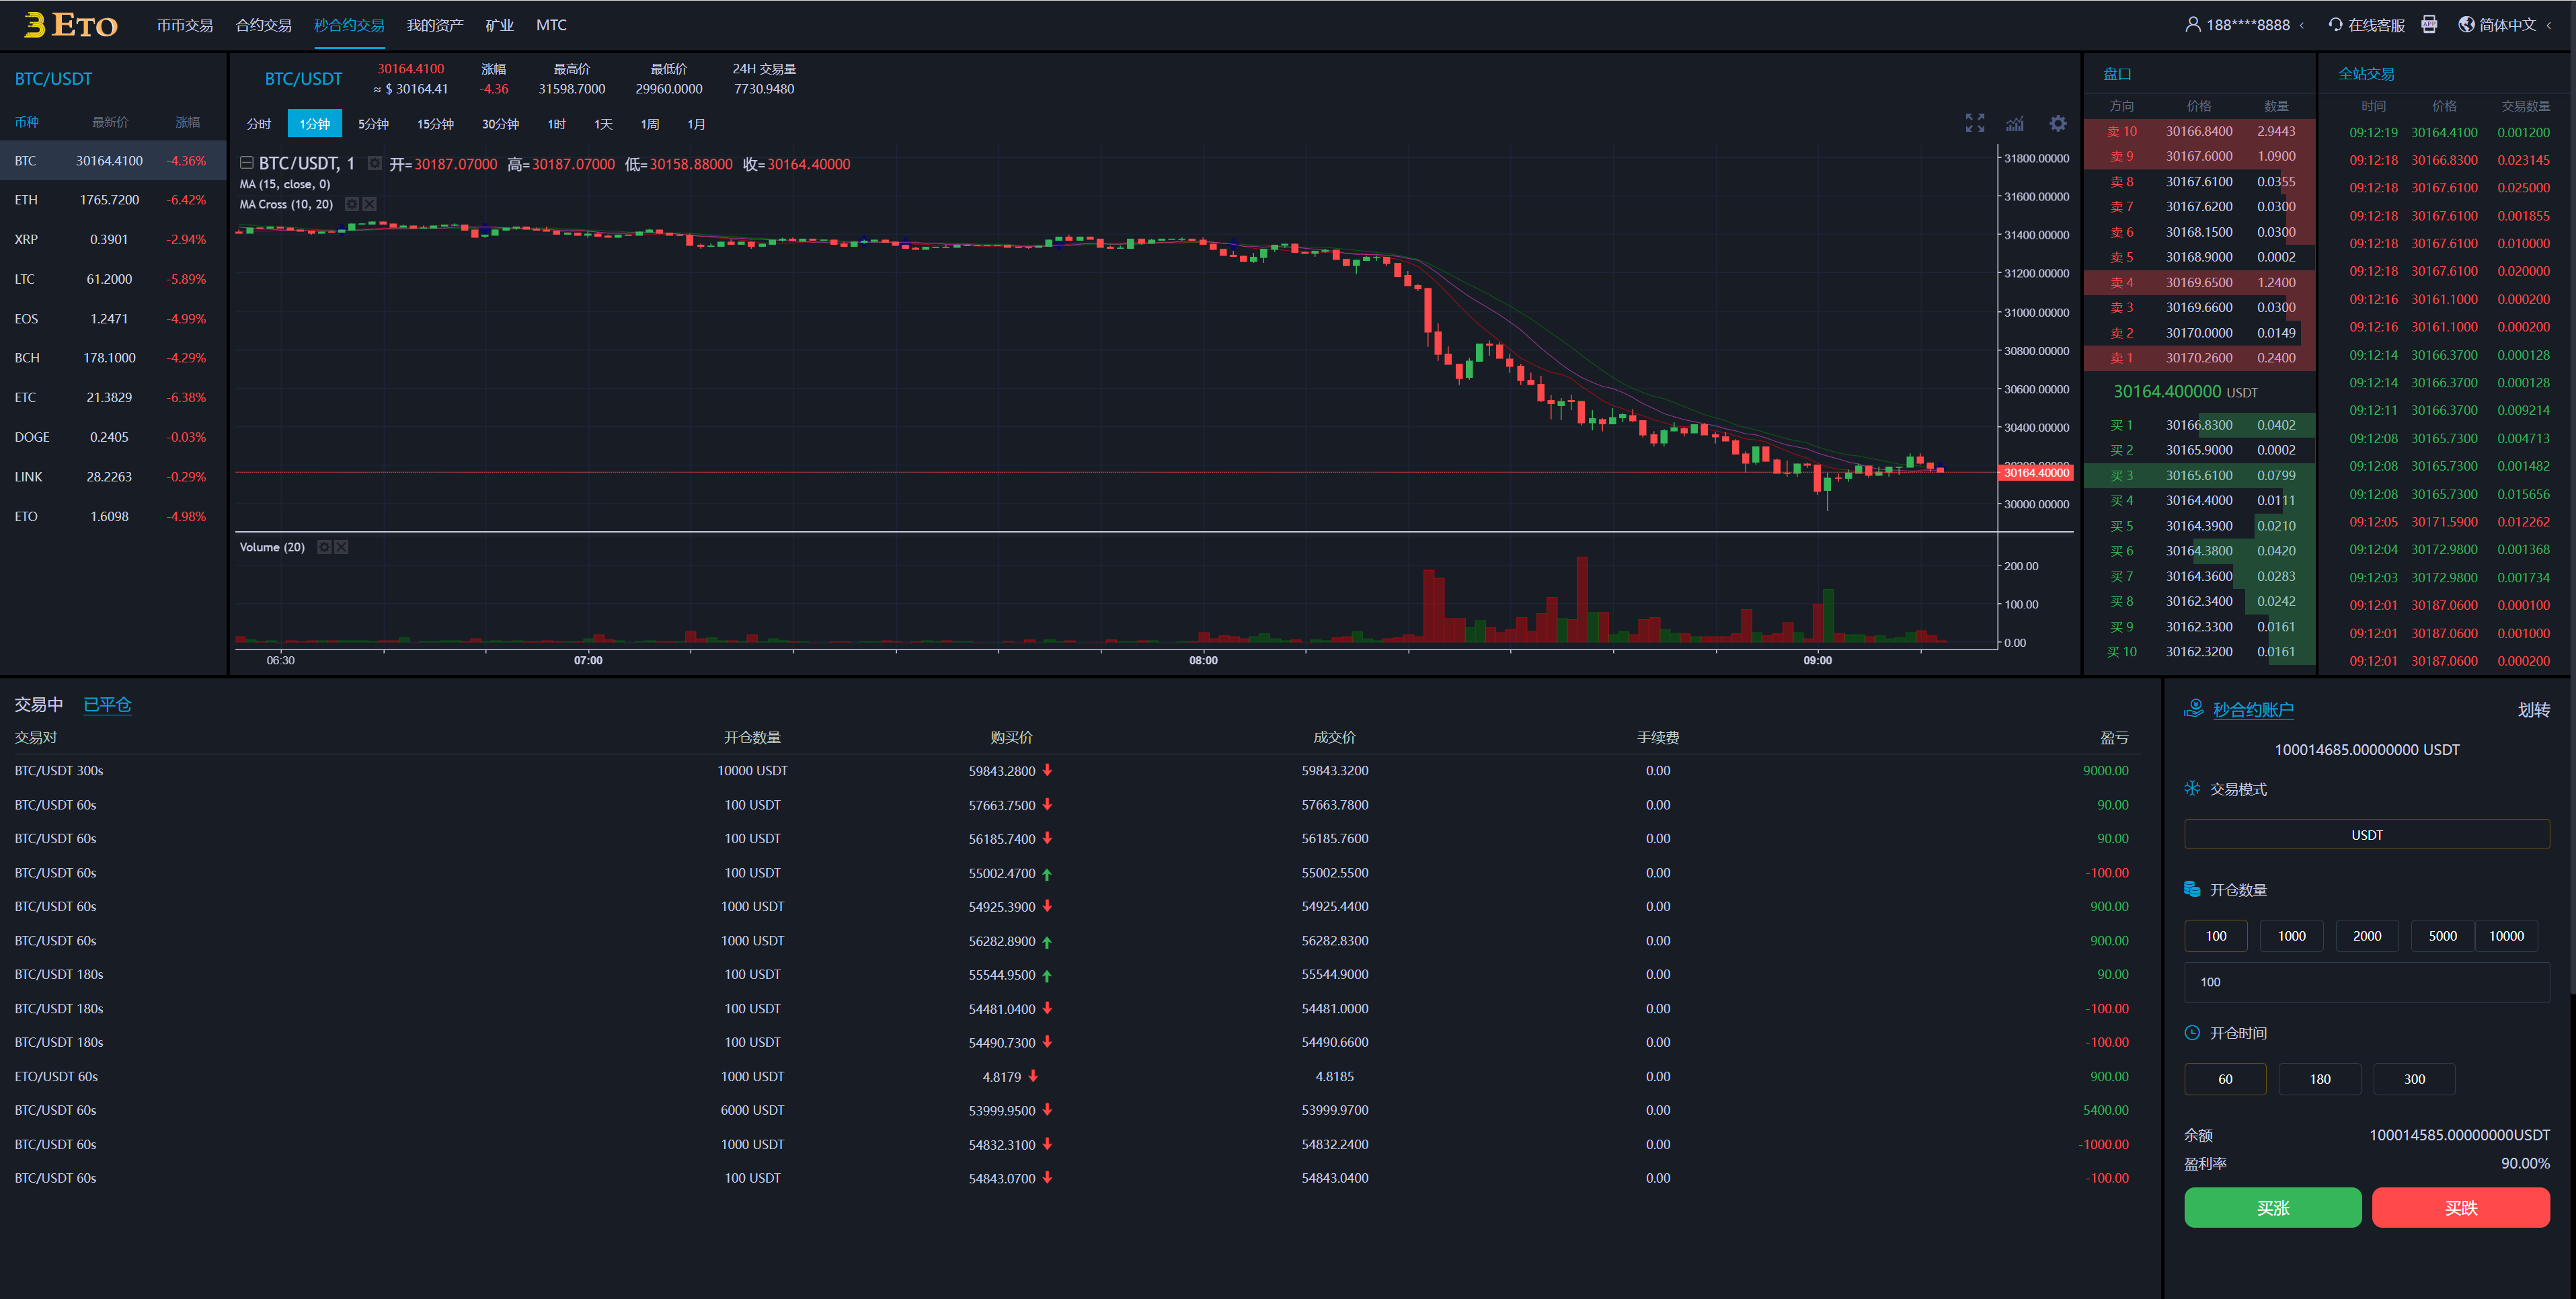Image resolution: width=2576 pixels, height=1299 pixels.
Task: Click the user profile icon beside 188****8888
Action: (x=2193, y=24)
